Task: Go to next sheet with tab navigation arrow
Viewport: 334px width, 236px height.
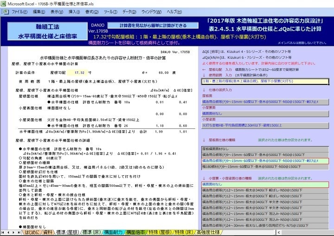Action: coord(13,233)
